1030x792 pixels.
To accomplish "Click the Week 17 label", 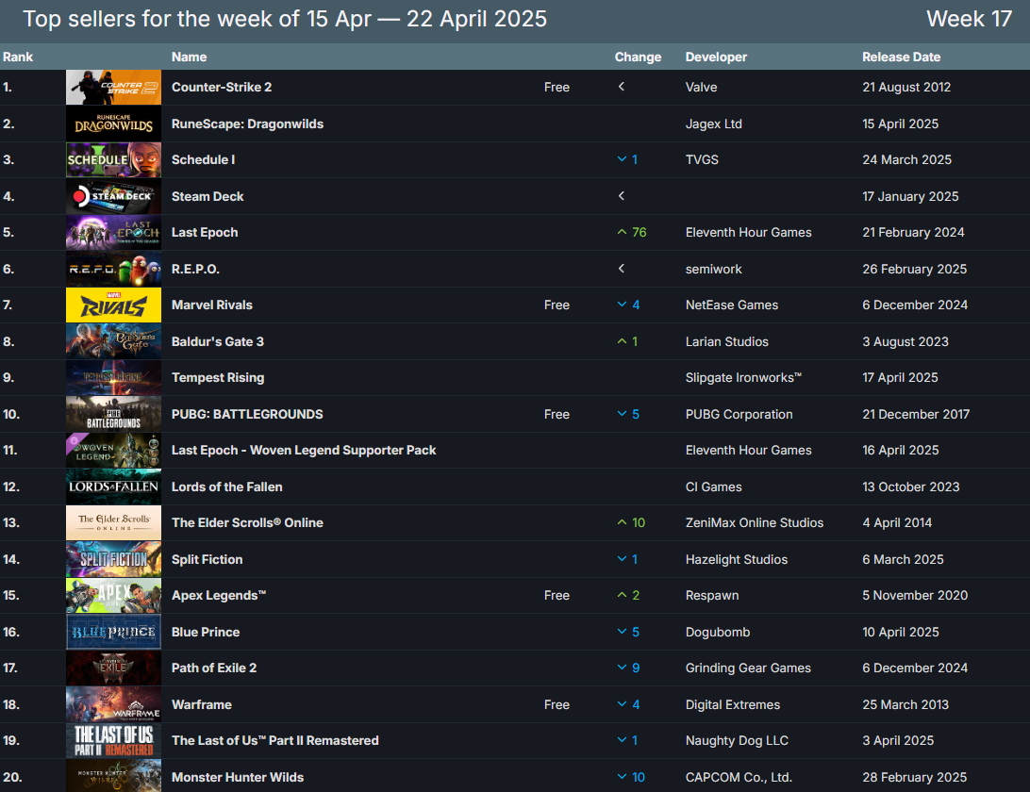I will [969, 19].
